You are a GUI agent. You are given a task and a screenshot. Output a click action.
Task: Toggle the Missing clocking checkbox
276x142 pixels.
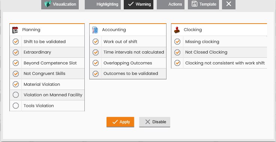pos(177,42)
